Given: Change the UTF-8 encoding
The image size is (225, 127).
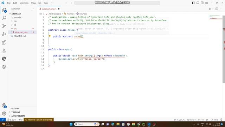Looking at the screenshot, I should pos(201,120).
